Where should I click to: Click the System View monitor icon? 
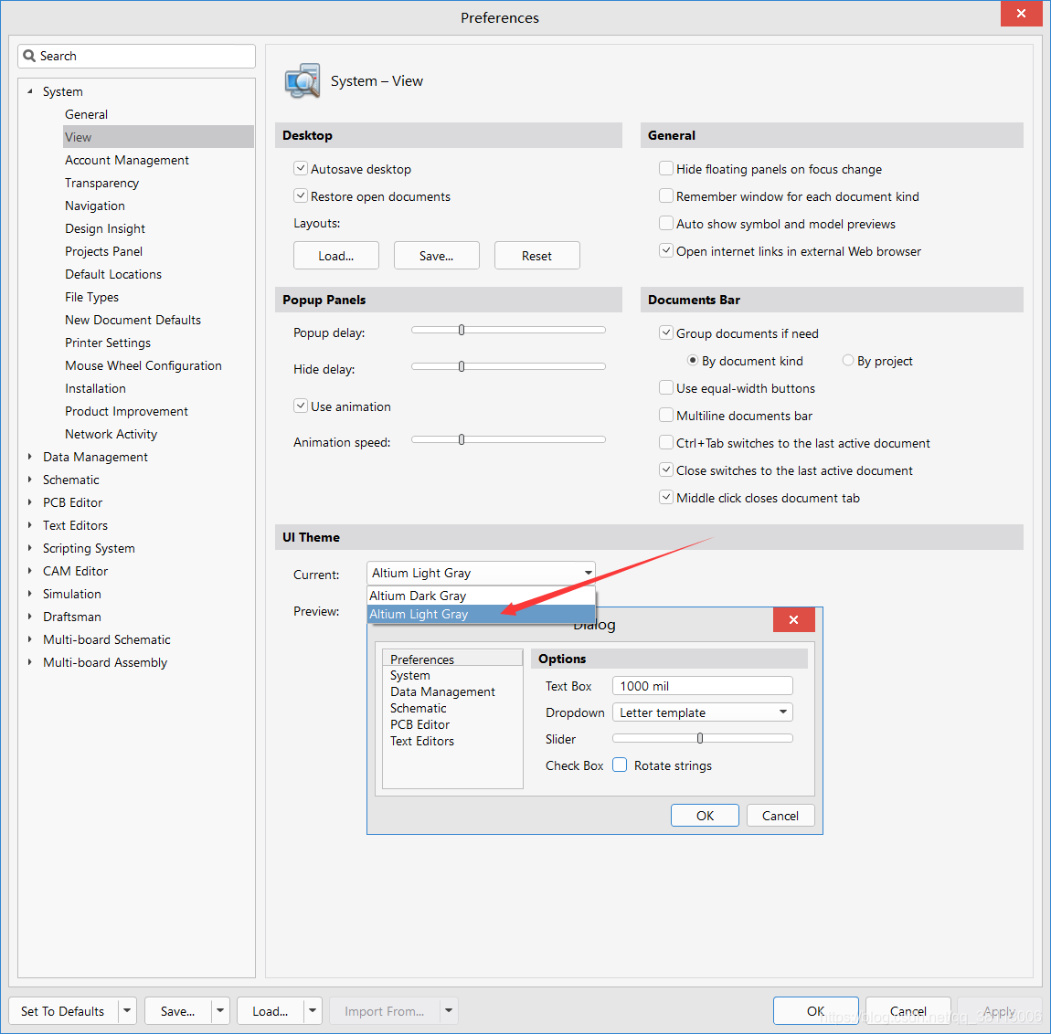click(x=303, y=81)
